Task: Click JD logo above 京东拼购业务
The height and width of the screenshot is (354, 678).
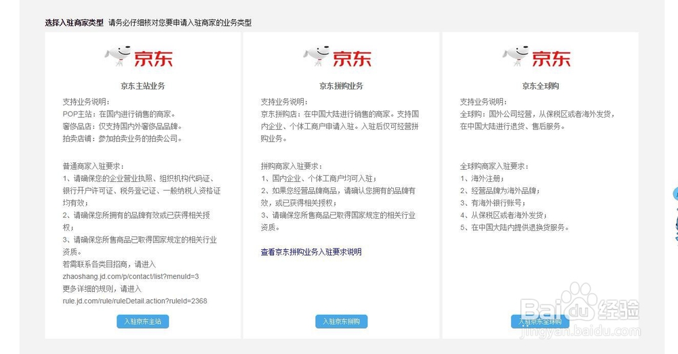Action: [x=337, y=57]
